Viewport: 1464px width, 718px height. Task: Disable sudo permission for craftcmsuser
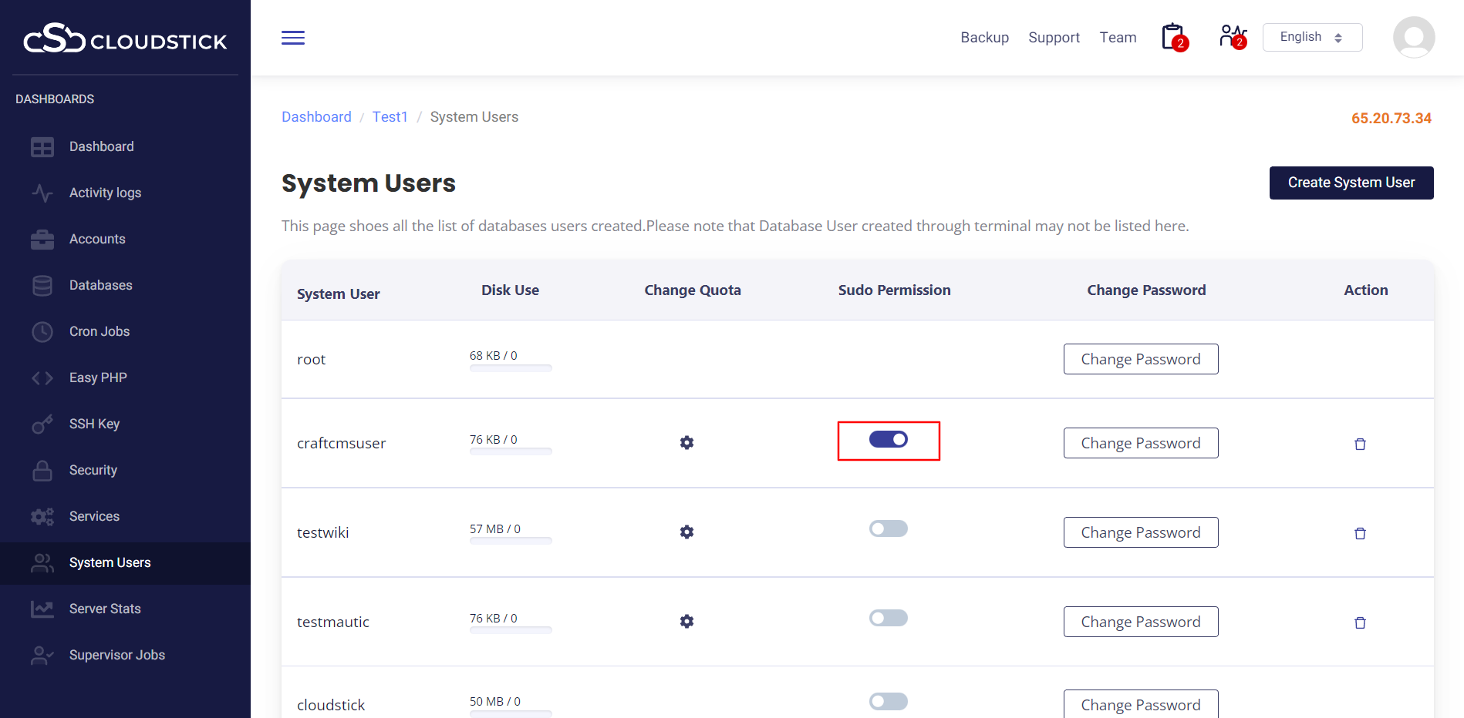tap(889, 439)
